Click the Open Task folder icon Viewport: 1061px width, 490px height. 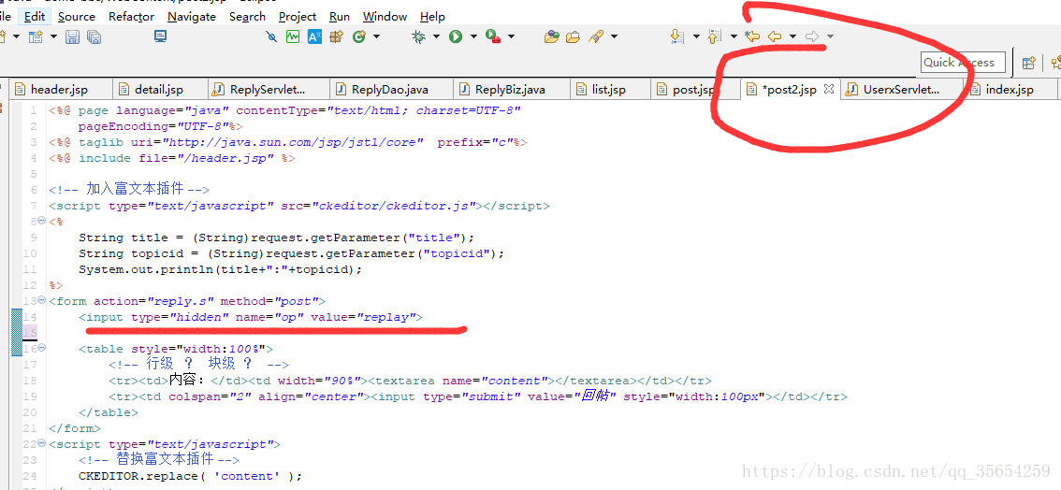574,36
